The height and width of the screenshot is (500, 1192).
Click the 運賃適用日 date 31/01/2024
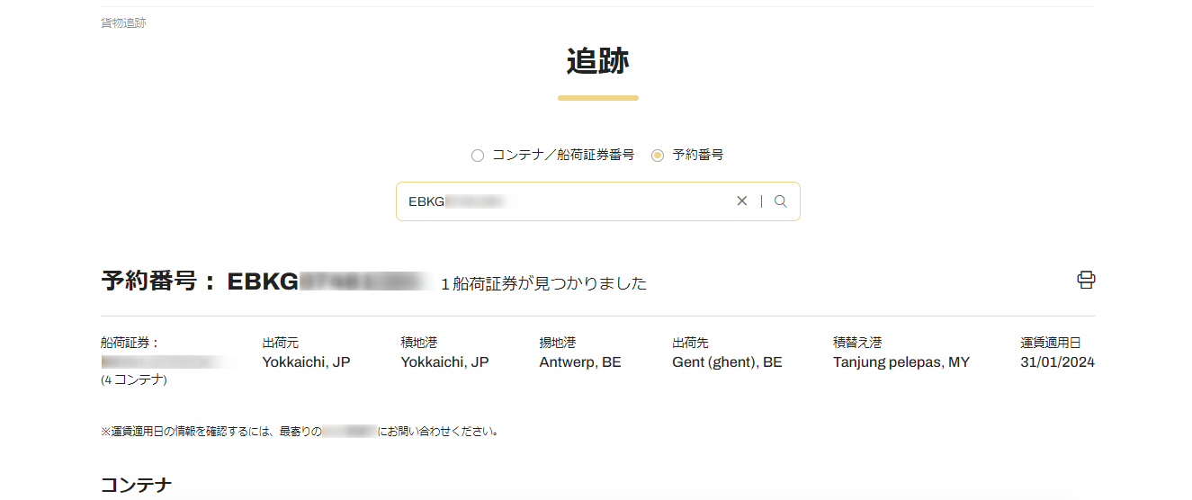click(x=1057, y=362)
